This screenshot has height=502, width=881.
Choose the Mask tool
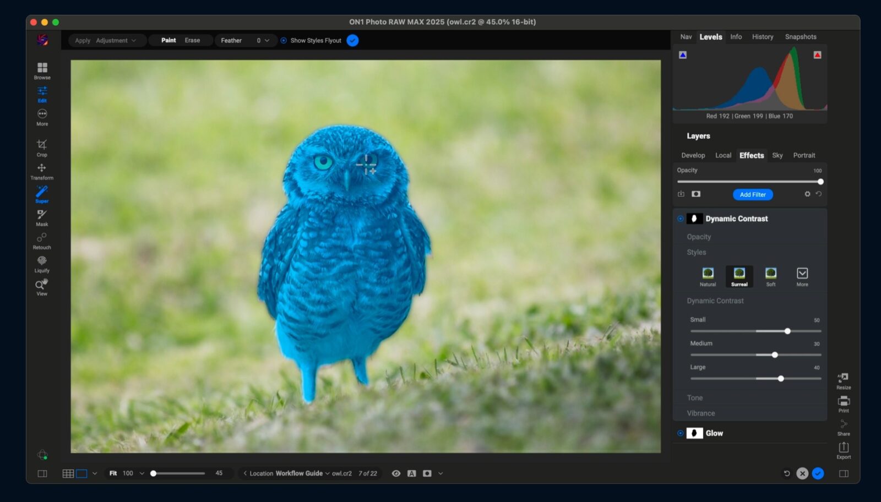click(x=42, y=216)
